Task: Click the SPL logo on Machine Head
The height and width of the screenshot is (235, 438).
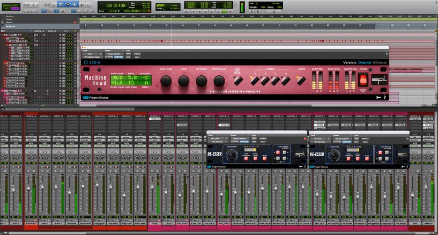Action: pos(379,80)
